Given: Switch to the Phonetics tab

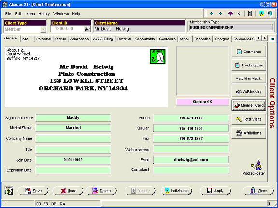Looking at the screenshot, I should [202, 39].
